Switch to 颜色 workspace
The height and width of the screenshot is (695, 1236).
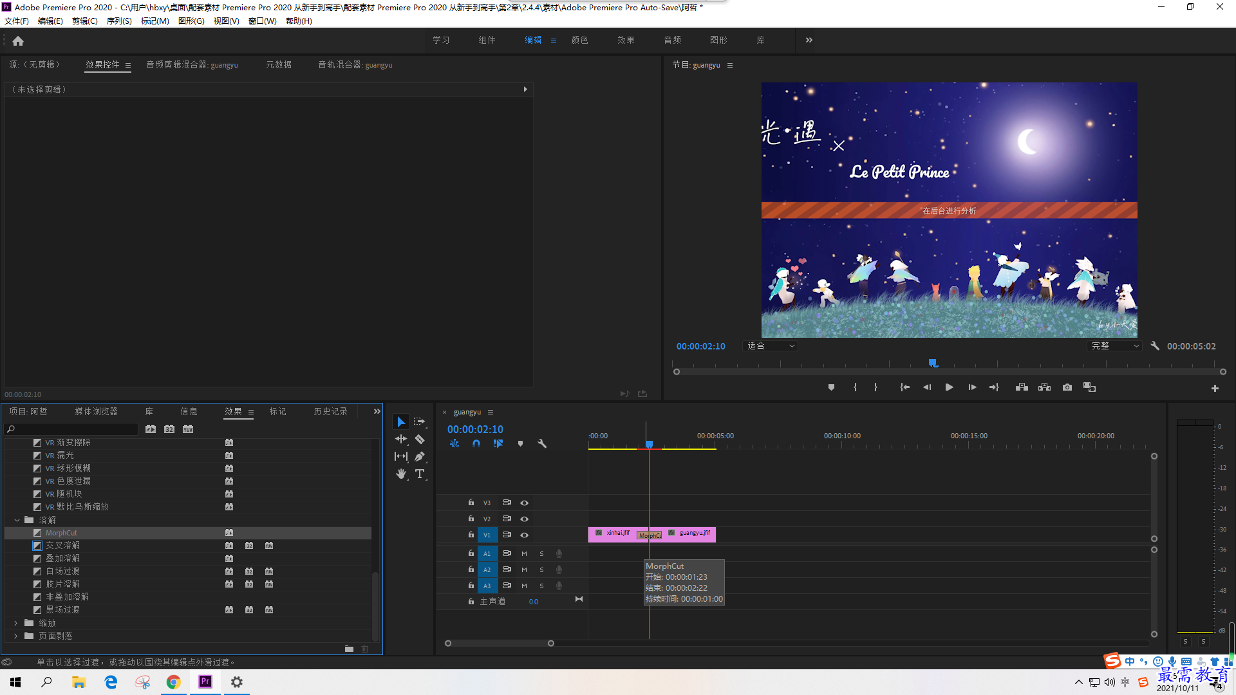(580, 40)
